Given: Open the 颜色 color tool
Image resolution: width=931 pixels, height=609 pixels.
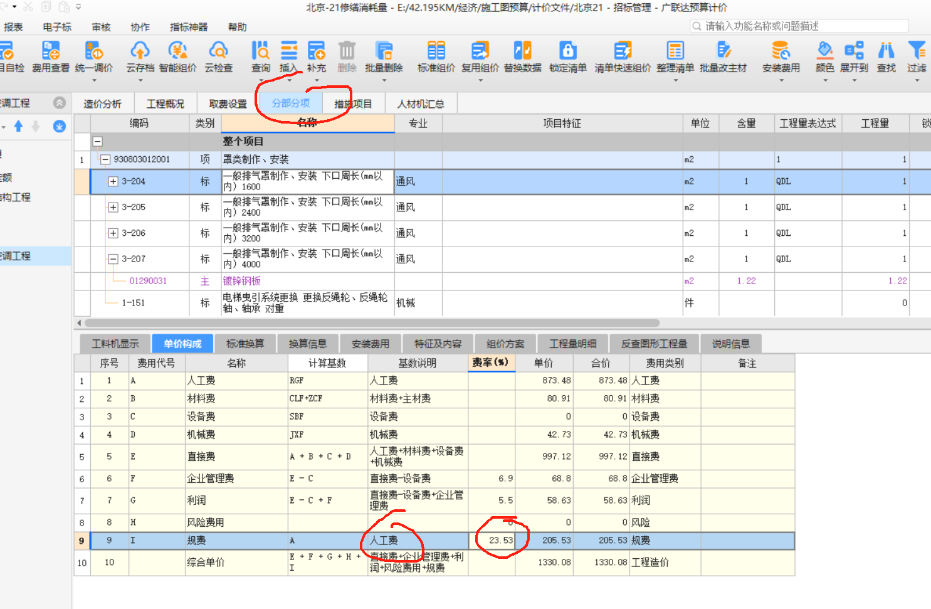Looking at the screenshot, I should pyautogui.click(x=825, y=56).
